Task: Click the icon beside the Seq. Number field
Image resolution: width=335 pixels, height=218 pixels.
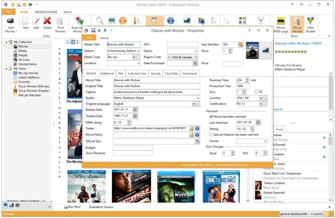Action: click(240, 44)
